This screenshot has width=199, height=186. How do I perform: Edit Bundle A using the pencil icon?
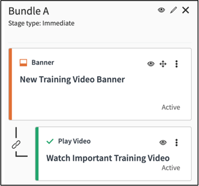(x=174, y=10)
